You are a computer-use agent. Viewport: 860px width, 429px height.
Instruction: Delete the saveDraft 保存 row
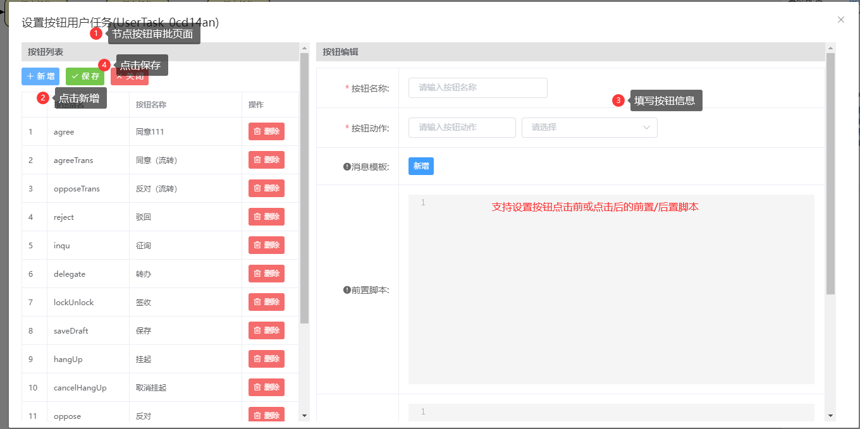pyautogui.click(x=266, y=330)
